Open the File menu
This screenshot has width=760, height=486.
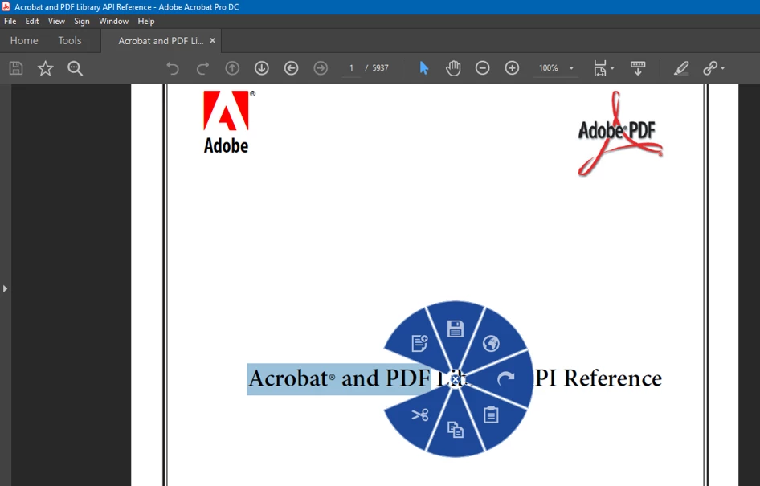pos(10,22)
